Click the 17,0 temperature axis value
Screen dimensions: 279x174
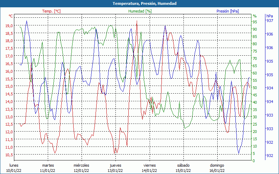[9, 56]
